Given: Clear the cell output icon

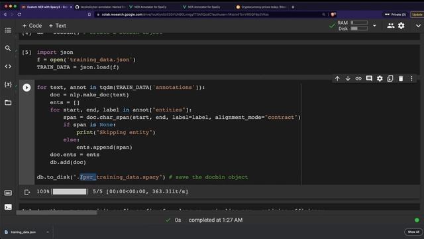Looking at the screenshot, I should [x=26, y=192].
